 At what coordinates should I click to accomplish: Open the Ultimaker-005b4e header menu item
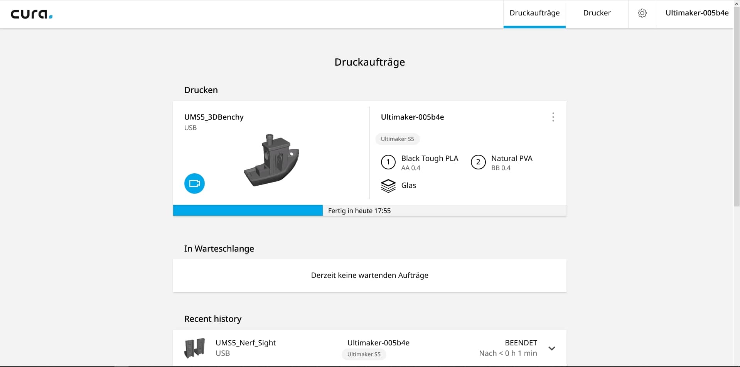tap(697, 13)
